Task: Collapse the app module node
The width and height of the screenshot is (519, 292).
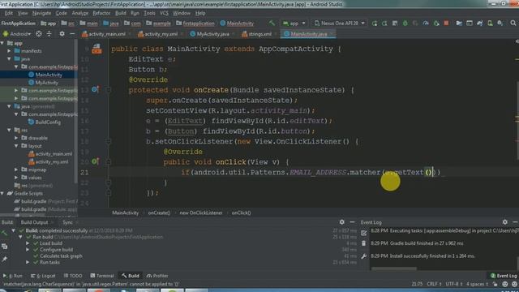Action: click(2, 43)
